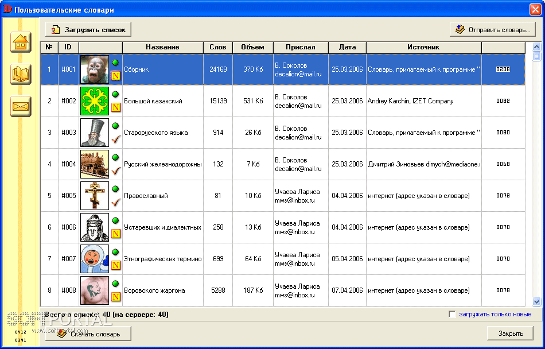Click the word count 24169 cell
Image resolution: width=545 pixels, height=349 pixels.
point(218,69)
